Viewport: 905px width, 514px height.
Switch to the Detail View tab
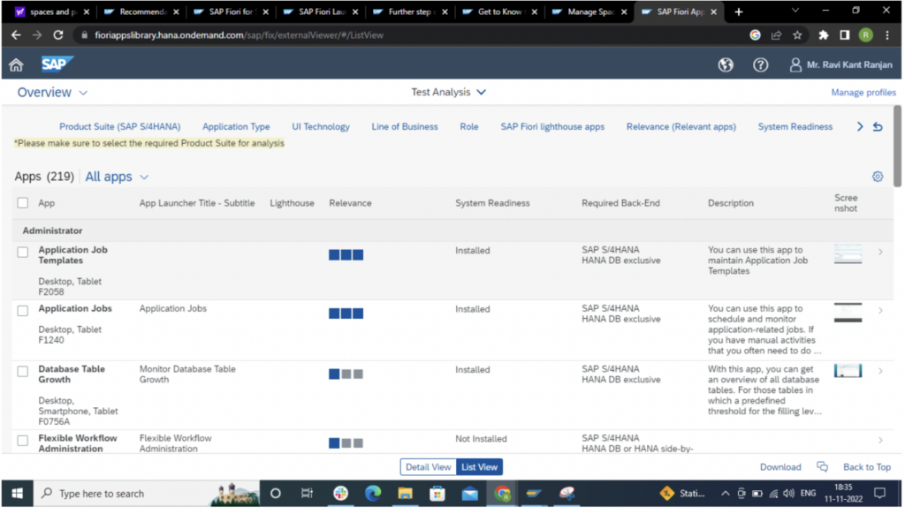(429, 466)
